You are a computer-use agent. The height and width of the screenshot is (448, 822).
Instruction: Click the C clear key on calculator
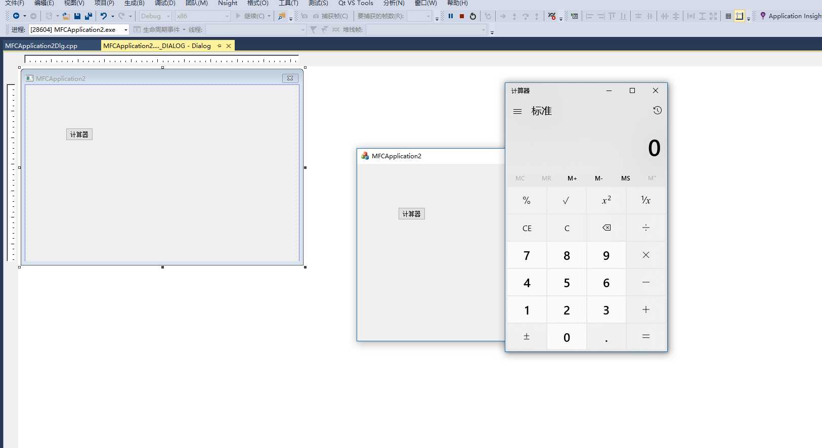click(x=566, y=228)
